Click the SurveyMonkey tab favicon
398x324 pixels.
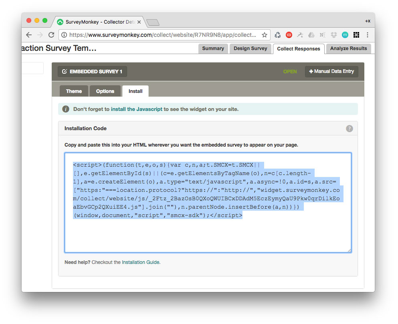60,22
